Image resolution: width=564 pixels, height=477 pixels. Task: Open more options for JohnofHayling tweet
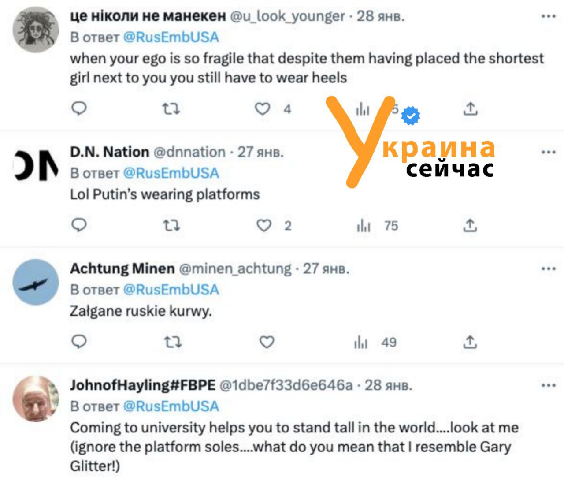coord(548,386)
